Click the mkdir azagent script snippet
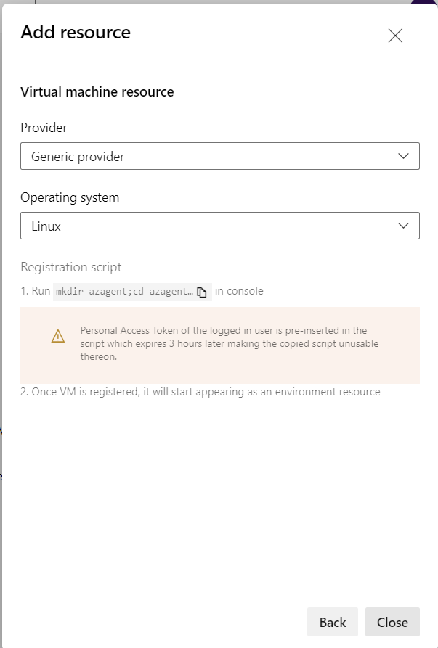This screenshot has height=648, width=438. click(x=124, y=291)
